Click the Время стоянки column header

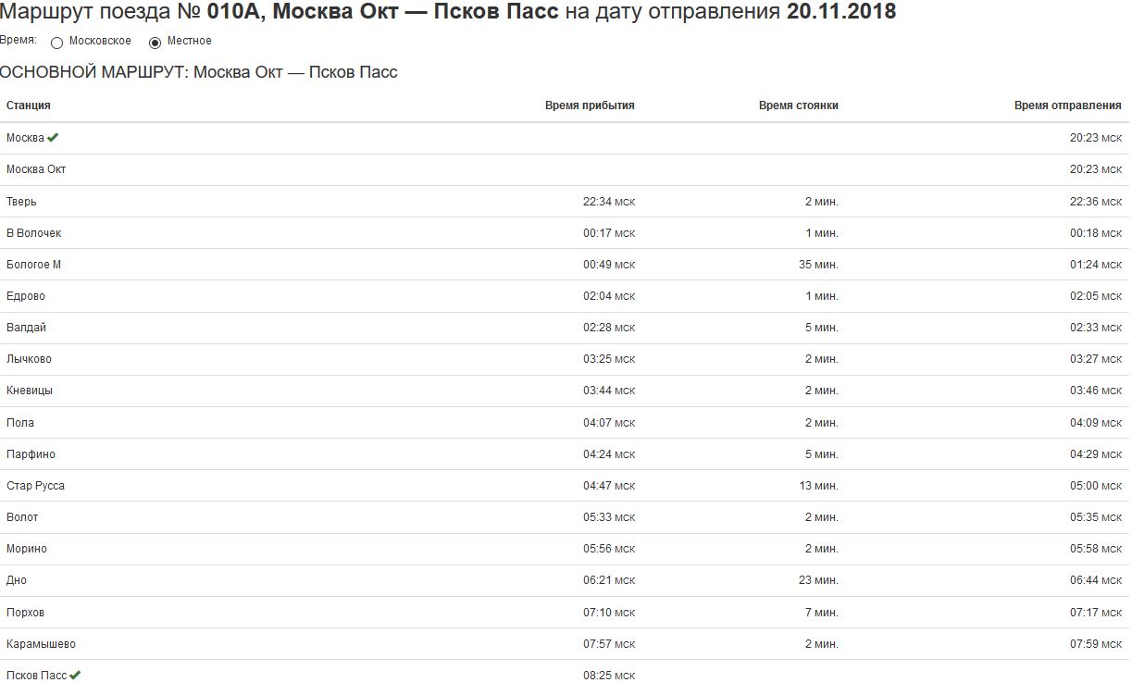(798, 105)
